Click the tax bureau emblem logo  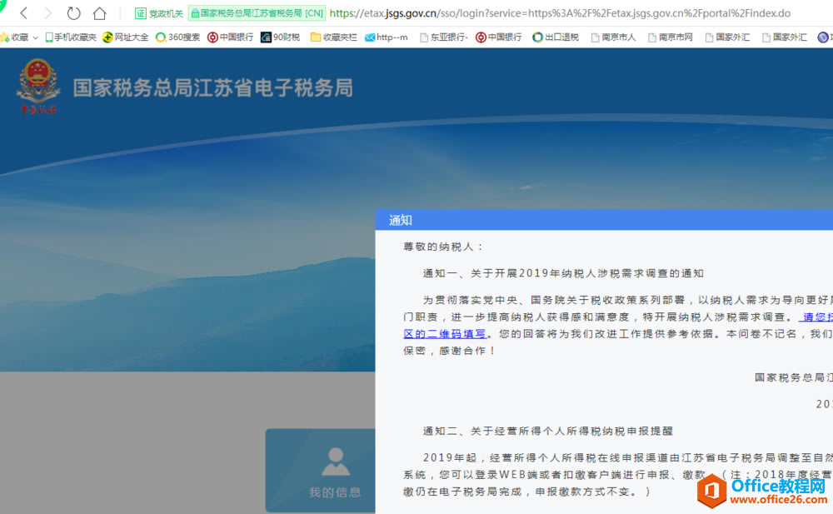pyautogui.click(x=37, y=86)
